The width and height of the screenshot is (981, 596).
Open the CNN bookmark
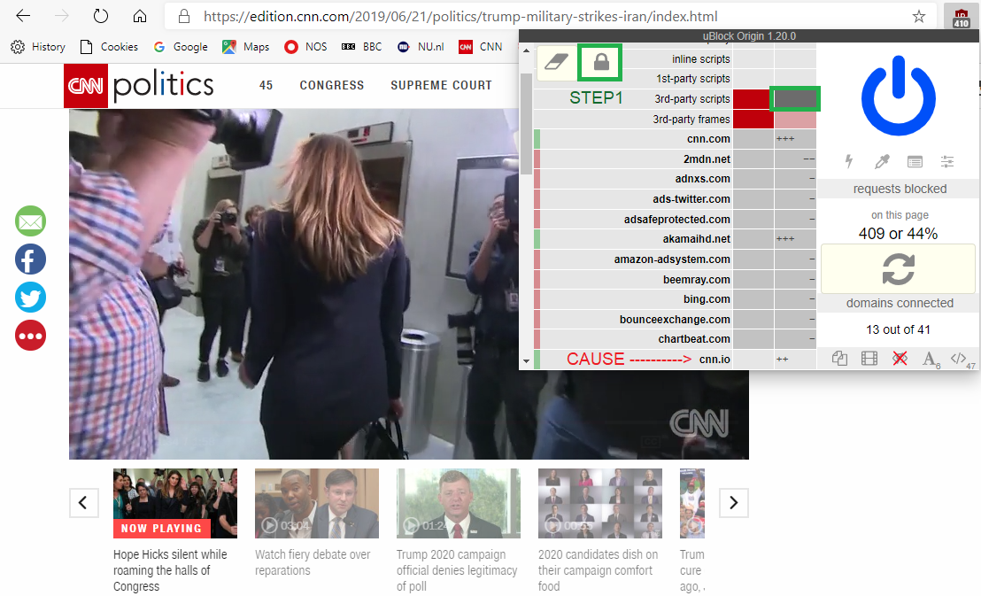click(481, 47)
